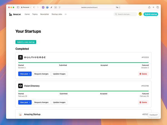
Task: Click the BetaList brand name
Action: (17, 14)
